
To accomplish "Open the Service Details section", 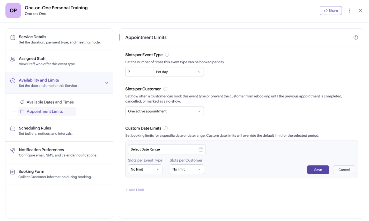I will pyautogui.click(x=59, y=40).
